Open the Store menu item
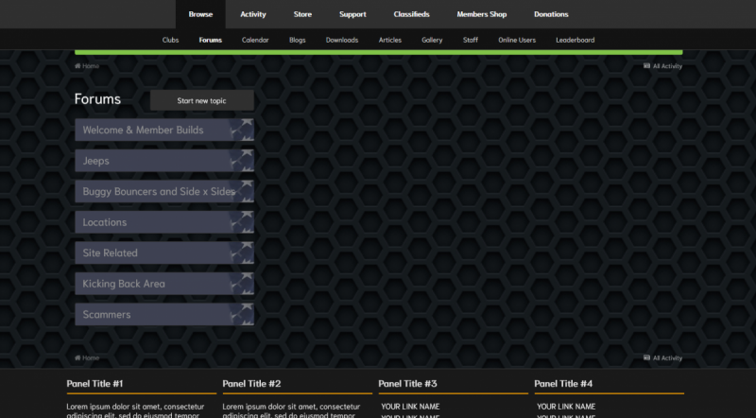Image resolution: width=756 pixels, height=418 pixels. click(302, 14)
